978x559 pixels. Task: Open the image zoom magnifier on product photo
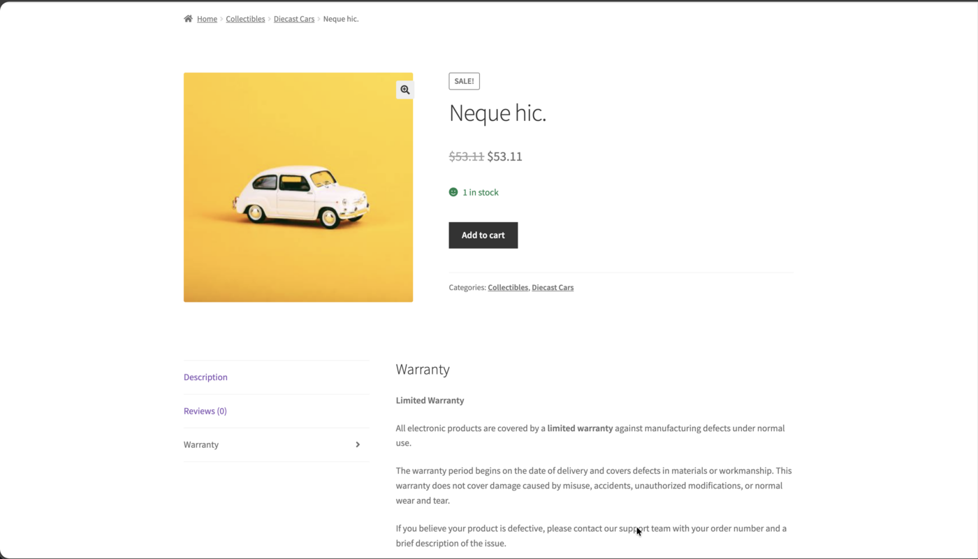pos(404,89)
